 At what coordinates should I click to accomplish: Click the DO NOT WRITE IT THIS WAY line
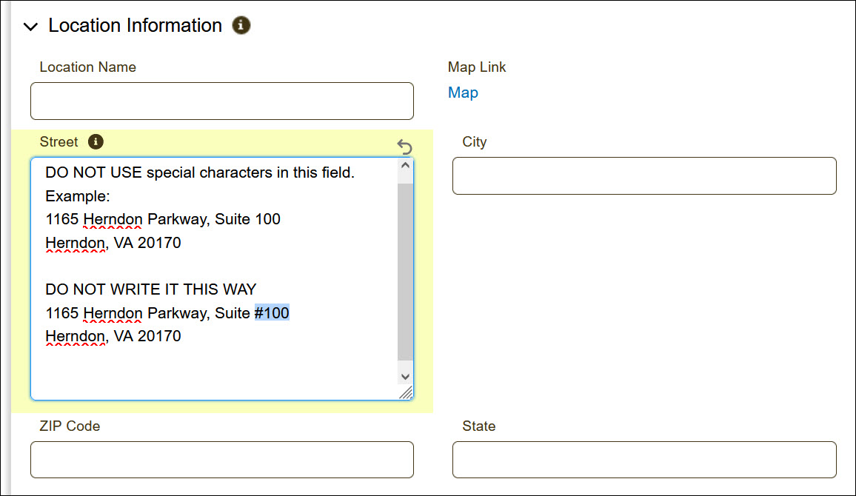[150, 289]
